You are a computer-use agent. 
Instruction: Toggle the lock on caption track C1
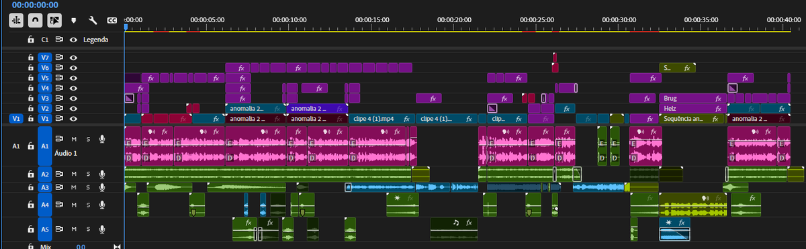coord(30,40)
